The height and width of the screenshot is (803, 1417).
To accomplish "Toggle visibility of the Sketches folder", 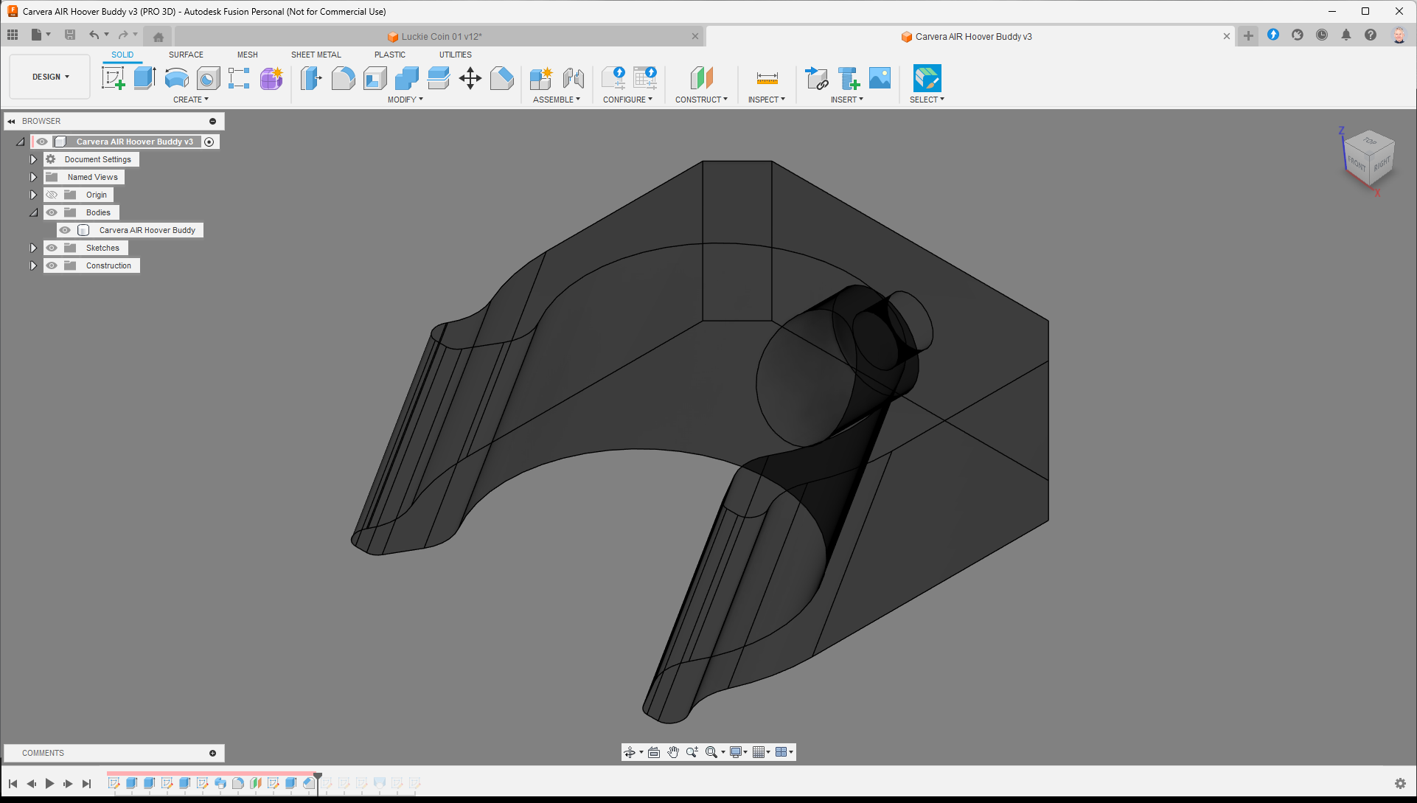I will point(52,248).
